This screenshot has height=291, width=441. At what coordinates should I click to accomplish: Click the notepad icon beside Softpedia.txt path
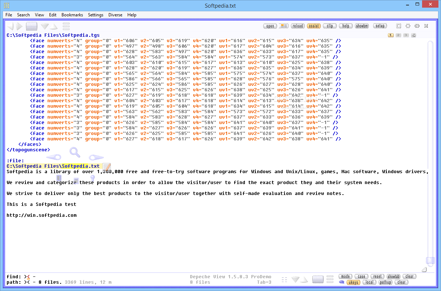pos(106,167)
